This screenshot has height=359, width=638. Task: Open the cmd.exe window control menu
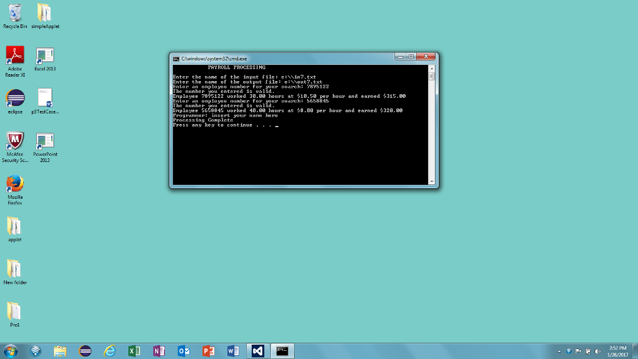point(176,57)
